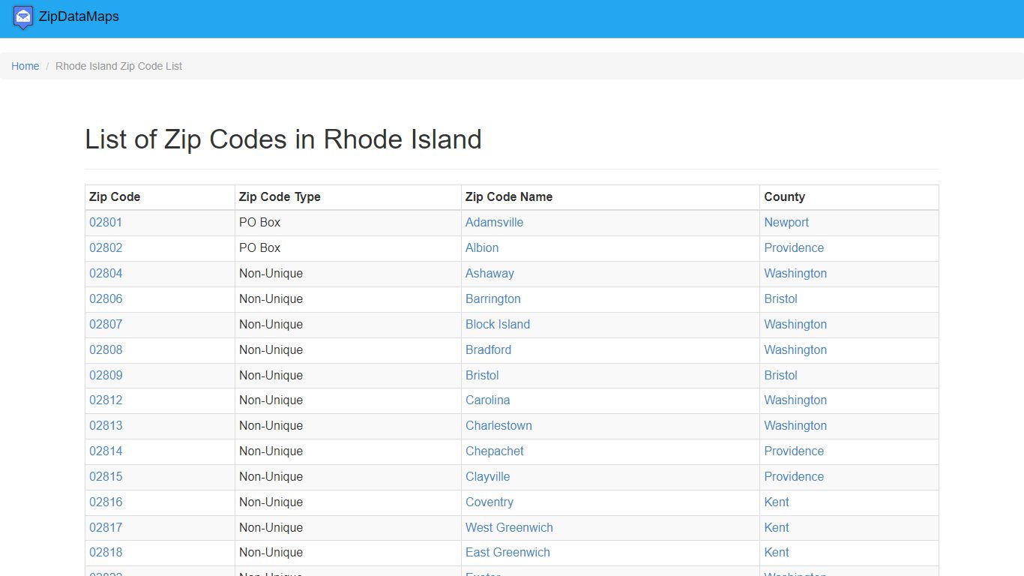The image size is (1024, 576).
Task: Open the West Greenwich link
Action: click(509, 528)
